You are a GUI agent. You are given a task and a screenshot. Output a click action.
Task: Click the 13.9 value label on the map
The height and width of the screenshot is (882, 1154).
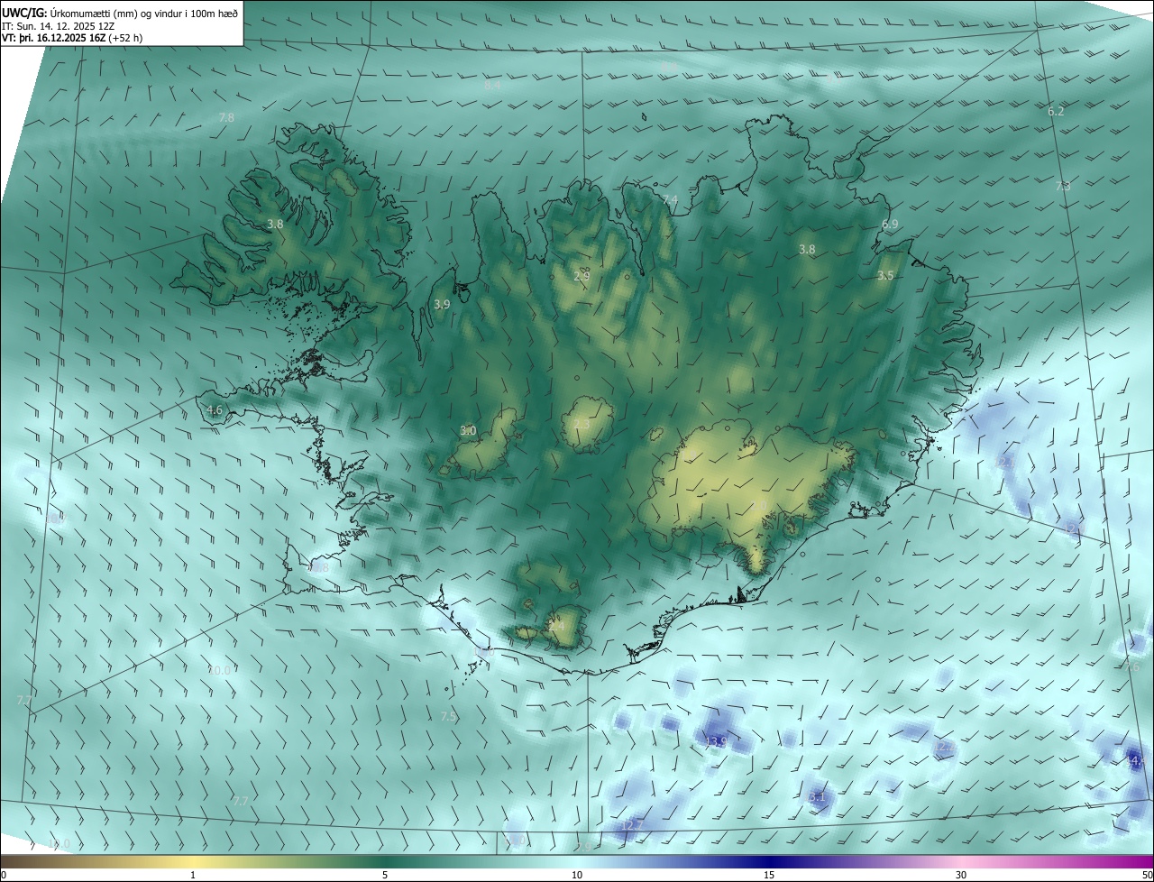715,741
